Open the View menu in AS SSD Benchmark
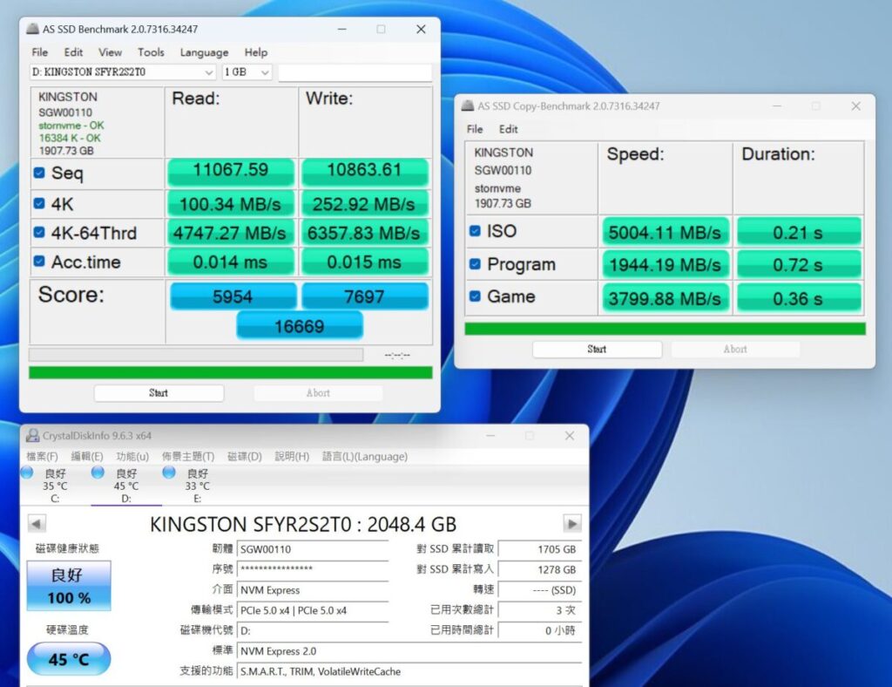 [111, 52]
